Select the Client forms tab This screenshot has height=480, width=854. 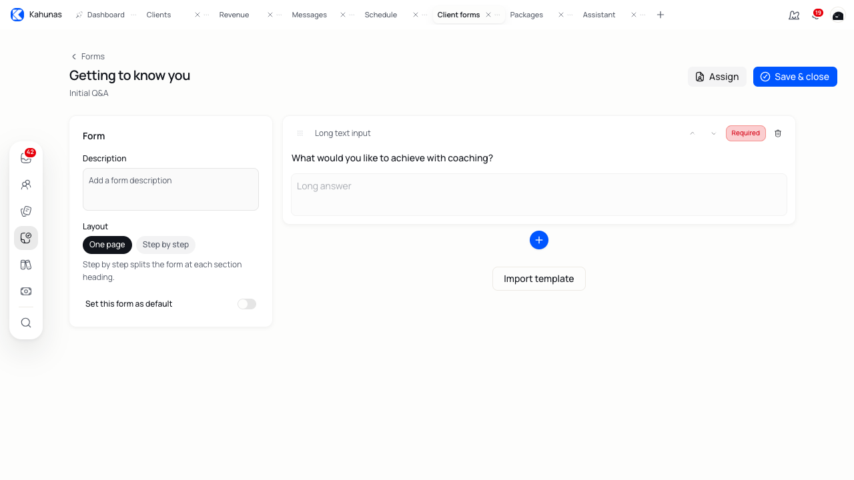458,15
